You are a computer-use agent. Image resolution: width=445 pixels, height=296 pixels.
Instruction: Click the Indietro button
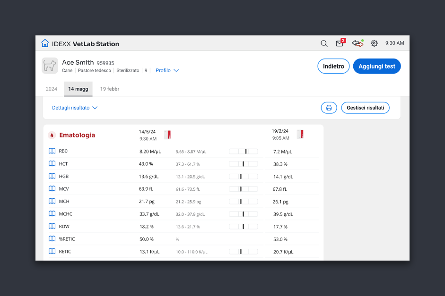[x=333, y=66]
